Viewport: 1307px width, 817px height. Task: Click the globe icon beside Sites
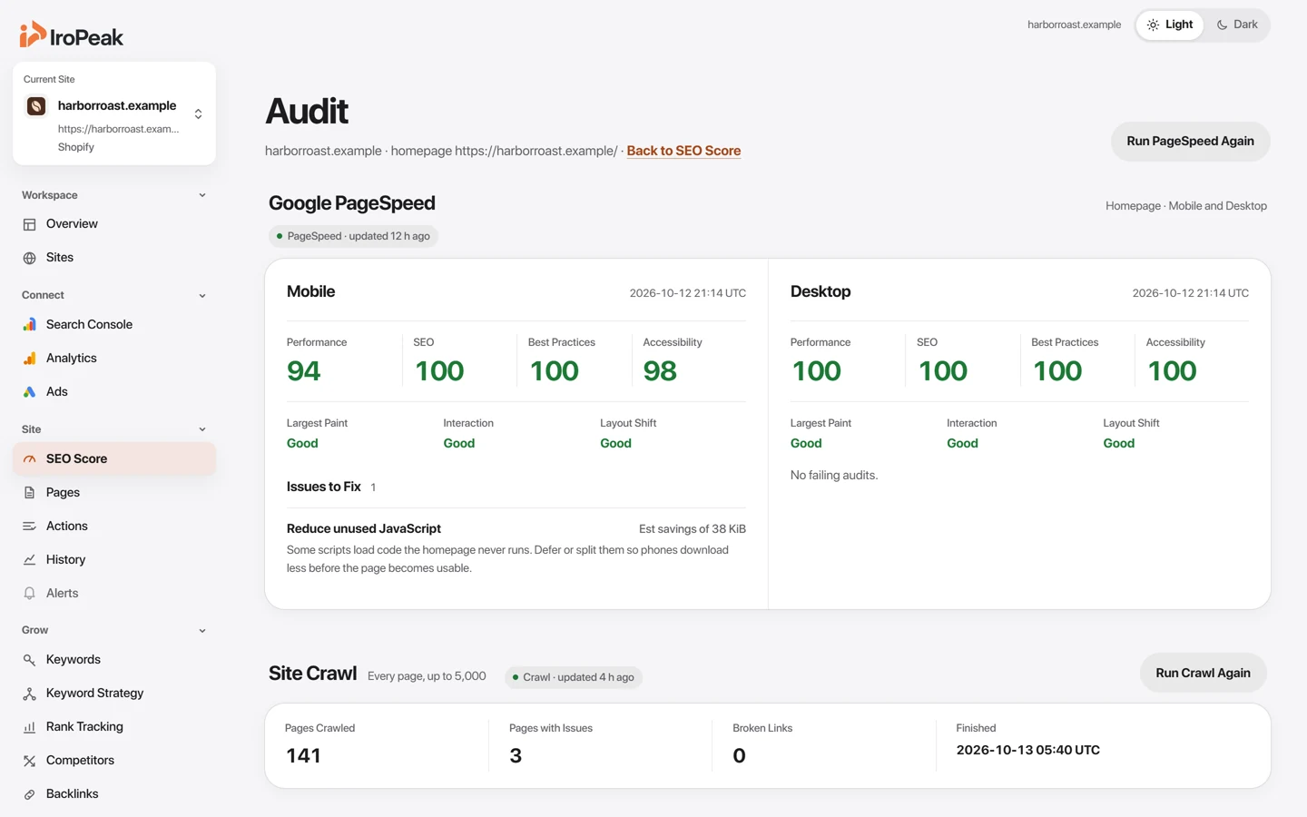(29, 258)
